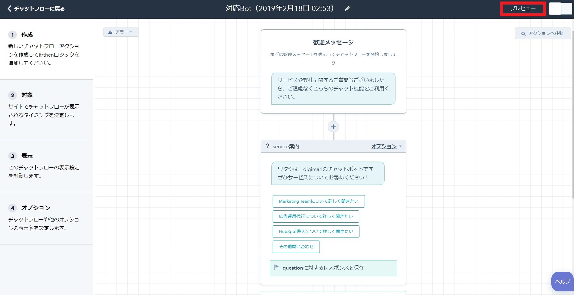Image resolution: width=574 pixels, height=295 pixels.
Task: Open the アラート warning button
Action: (121, 32)
